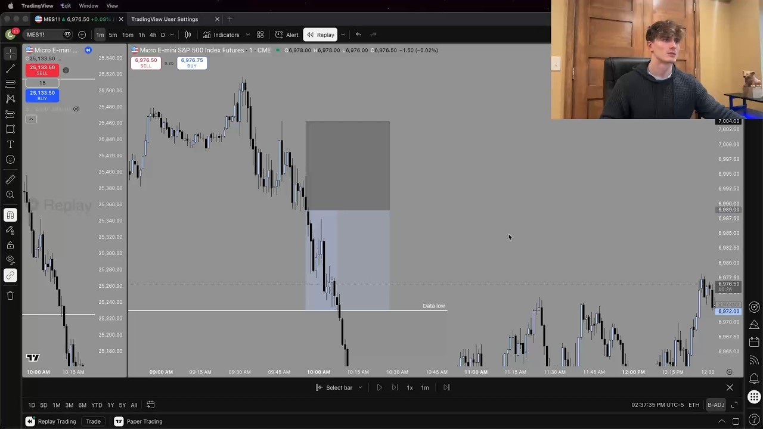Toggle drawing sync link icon
The image size is (763, 429).
click(10, 275)
